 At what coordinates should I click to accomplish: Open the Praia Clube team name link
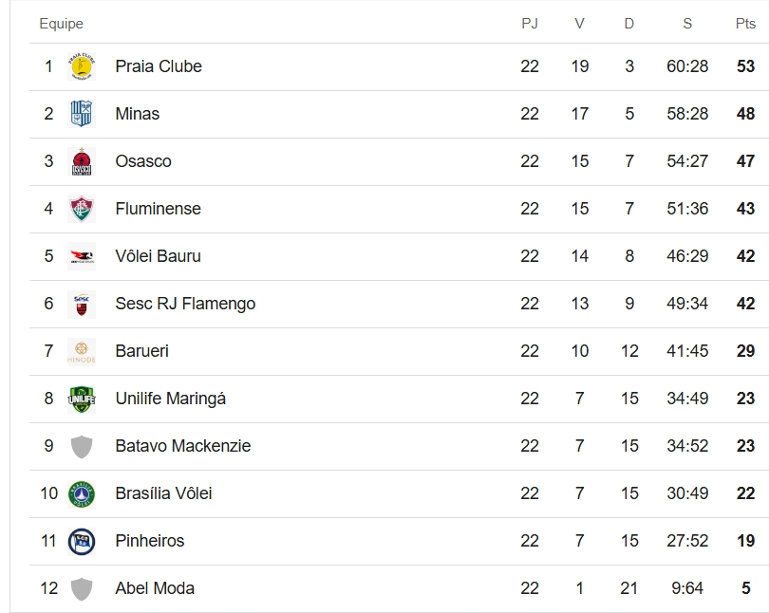pos(159,66)
